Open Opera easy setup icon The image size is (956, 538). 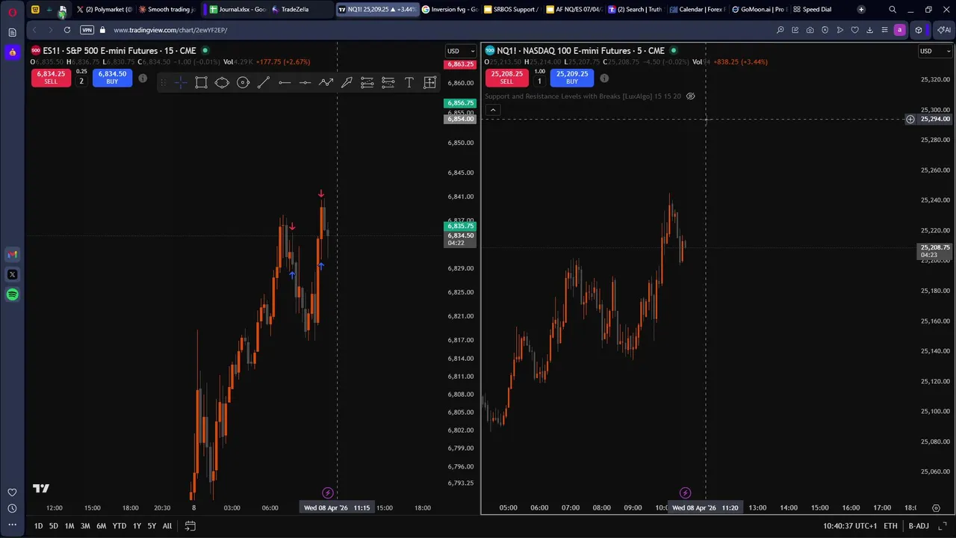[x=884, y=30]
